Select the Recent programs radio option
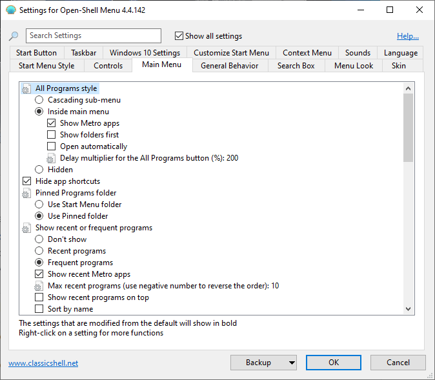 click(39, 251)
